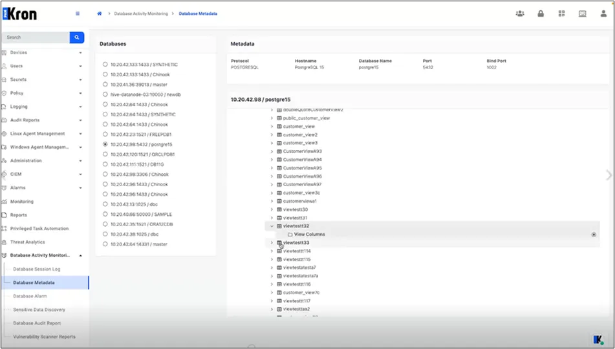Select hive-datanode-03:10000 / newdb radio
The width and height of the screenshot is (615, 349).
coord(105,94)
